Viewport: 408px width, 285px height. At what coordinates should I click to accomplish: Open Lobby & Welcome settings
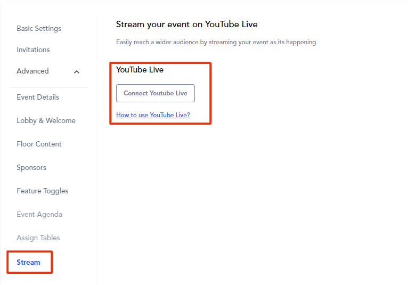click(x=46, y=120)
